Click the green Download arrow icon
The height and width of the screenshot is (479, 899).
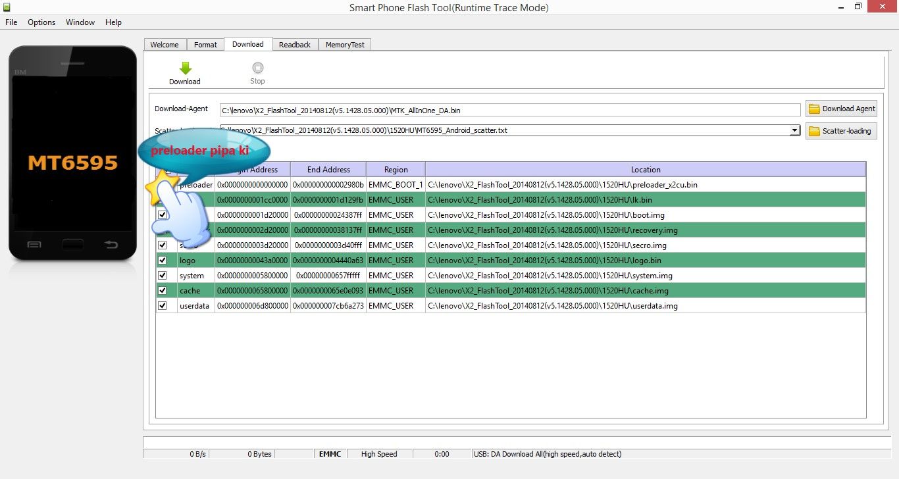(185, 68)
